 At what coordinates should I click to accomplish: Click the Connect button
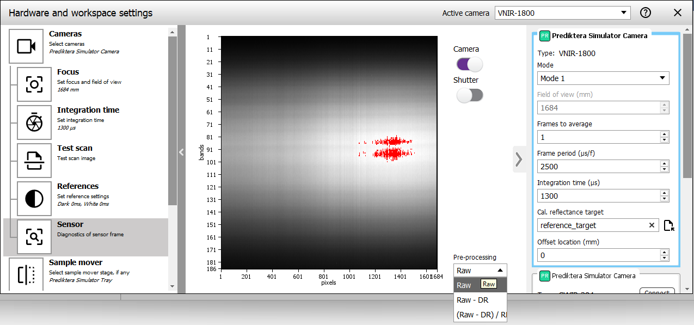pyautogui.click(x=657, y=292)
